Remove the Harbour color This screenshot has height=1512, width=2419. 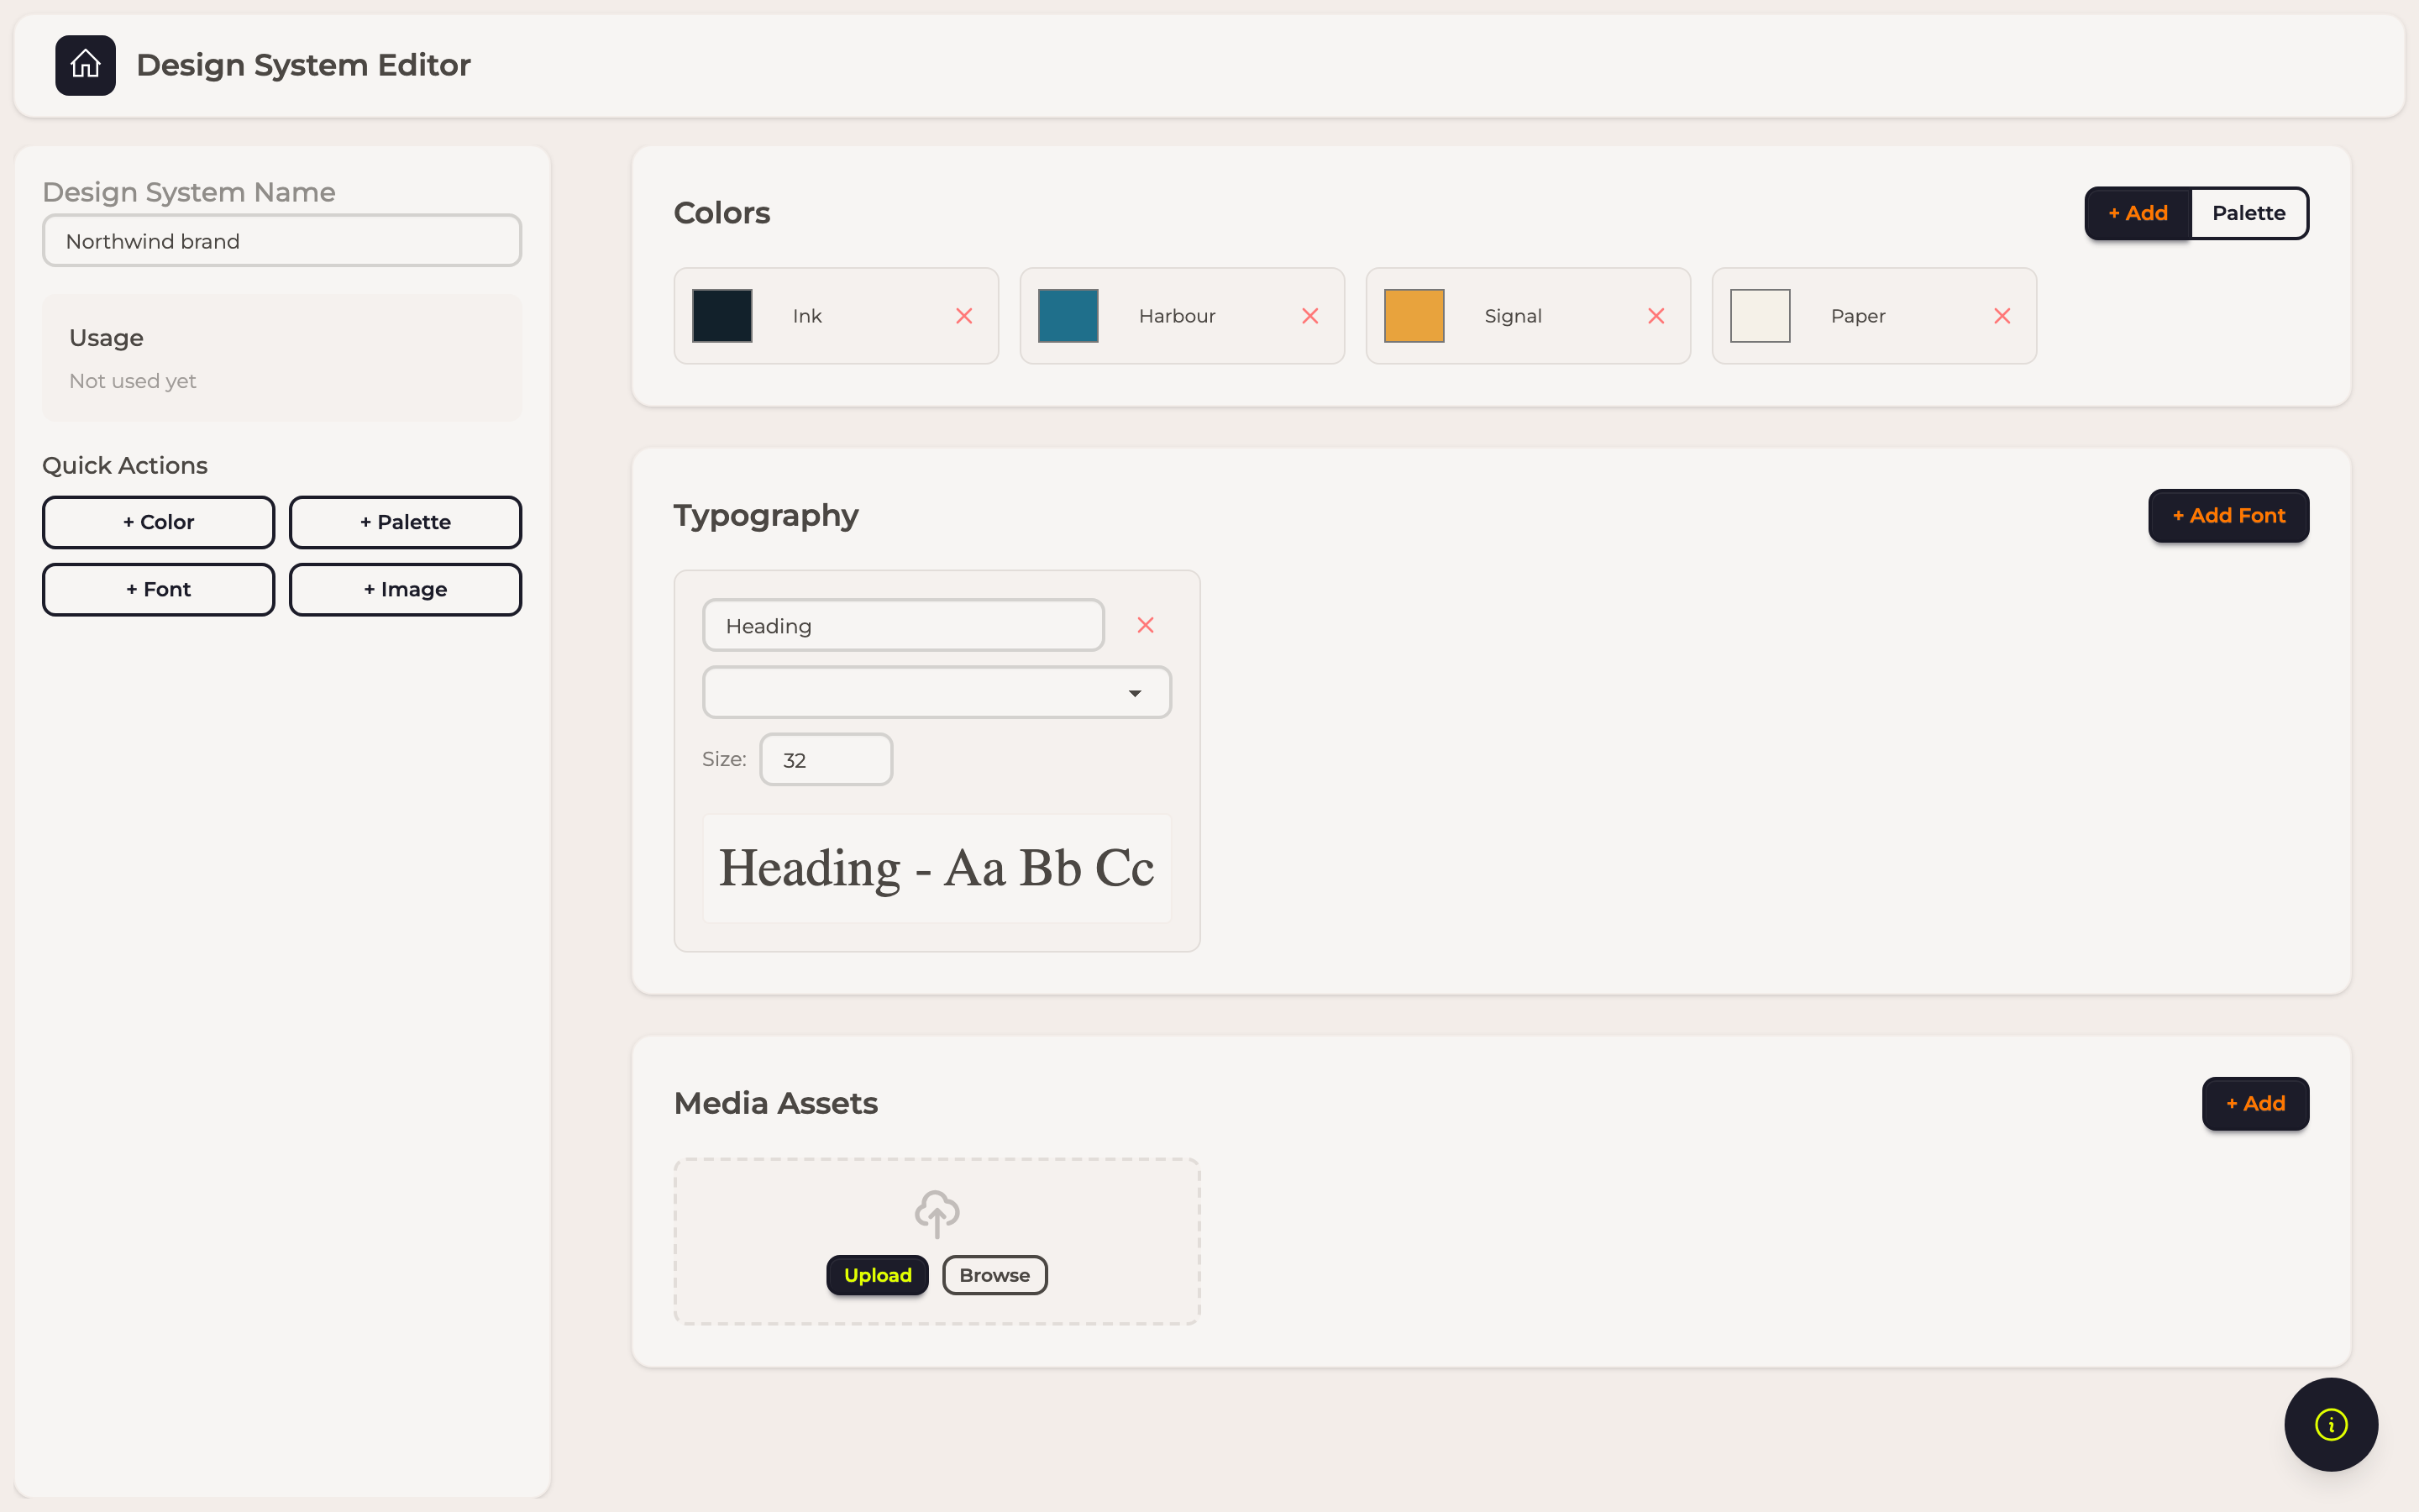pyautogui.click(x=1309, y=316)
